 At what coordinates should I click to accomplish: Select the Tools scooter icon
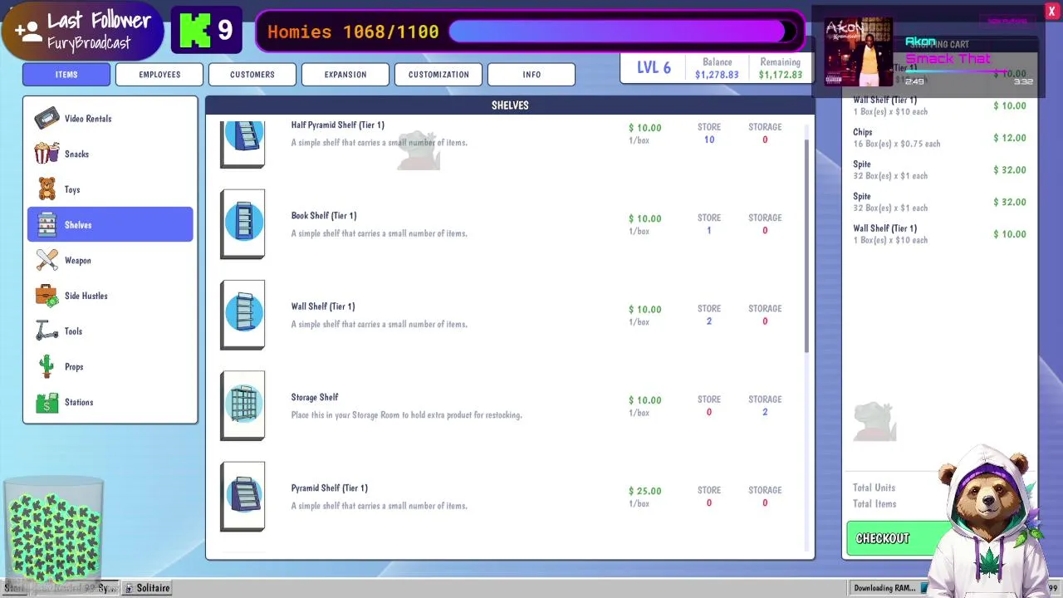click(47, 331)
